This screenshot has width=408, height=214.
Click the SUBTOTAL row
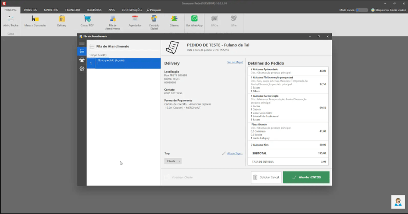pyautogui.click(x=288, y=153)
